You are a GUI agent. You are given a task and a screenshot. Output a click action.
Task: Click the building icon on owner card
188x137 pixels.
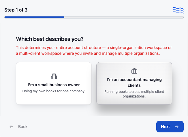tap(54, 76)
